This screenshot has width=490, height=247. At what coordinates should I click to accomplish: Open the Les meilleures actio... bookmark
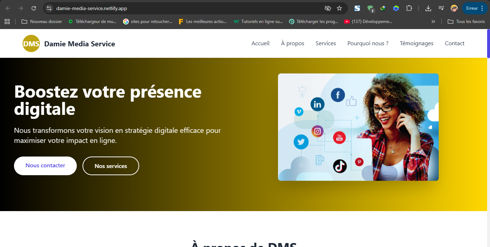203,22
